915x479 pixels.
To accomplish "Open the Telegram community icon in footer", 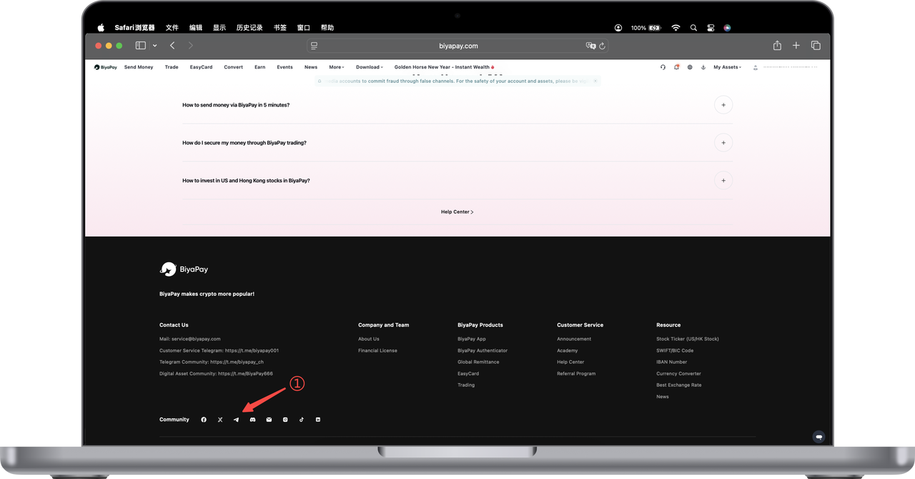I will pos(236,420).
